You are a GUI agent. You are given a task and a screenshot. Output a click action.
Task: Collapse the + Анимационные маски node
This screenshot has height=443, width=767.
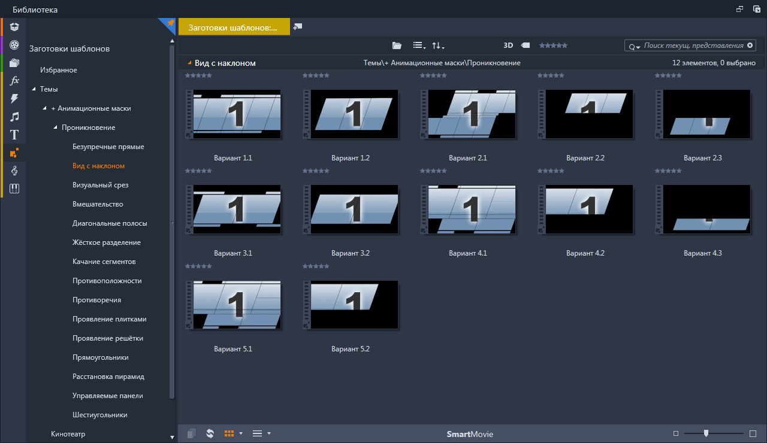pos(45,108)
